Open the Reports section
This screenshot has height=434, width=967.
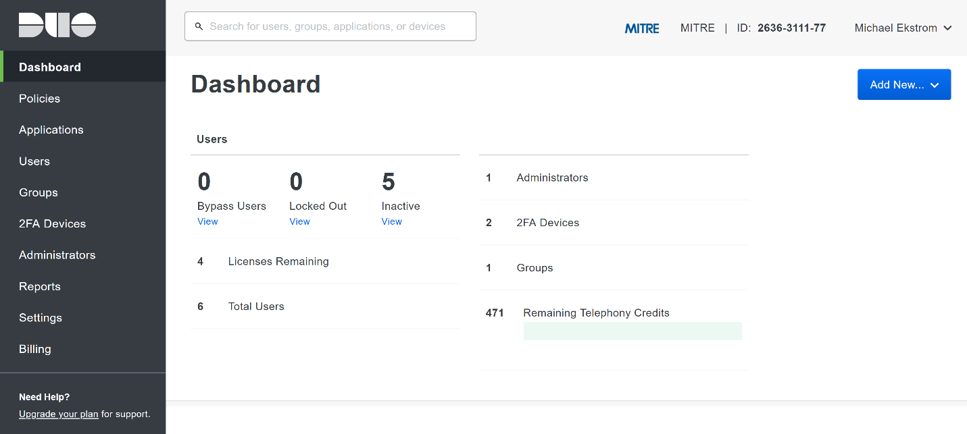coord(39,286)
